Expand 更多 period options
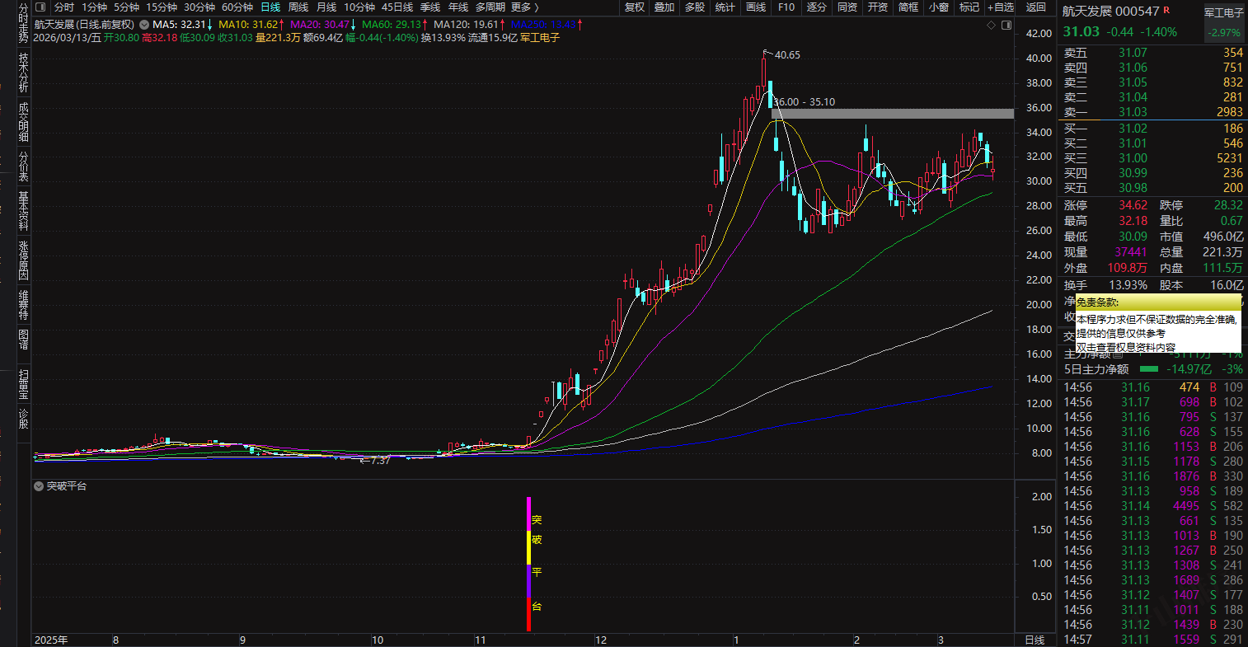 [x=524, y=7]
